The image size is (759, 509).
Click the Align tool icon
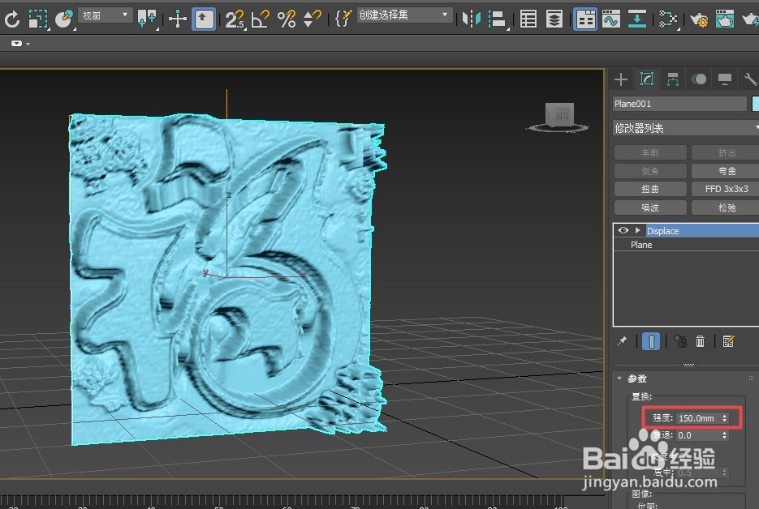[x=497, y=19]
